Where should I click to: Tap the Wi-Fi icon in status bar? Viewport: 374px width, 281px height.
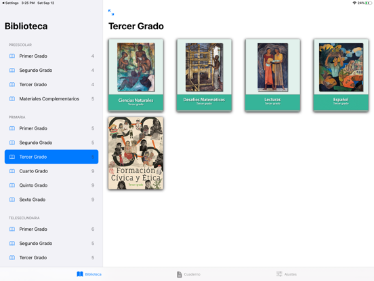click(x=354, y=3)
